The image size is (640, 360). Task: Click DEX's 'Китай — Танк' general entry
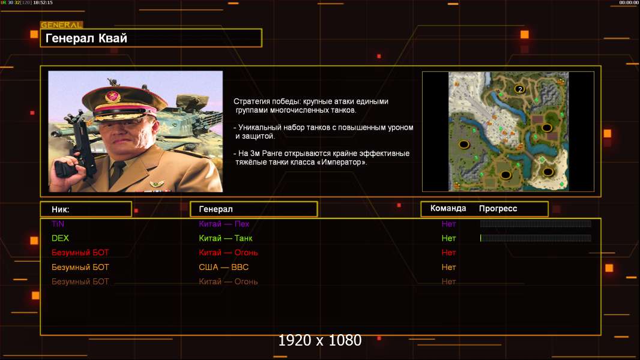click(x=225, y=238)
